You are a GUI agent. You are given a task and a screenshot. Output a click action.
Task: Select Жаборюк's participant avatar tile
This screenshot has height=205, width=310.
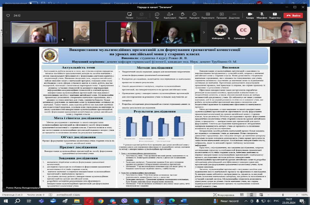click(222, 30)
